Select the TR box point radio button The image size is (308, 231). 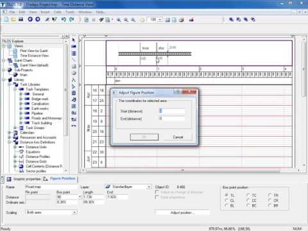(270, 195)
